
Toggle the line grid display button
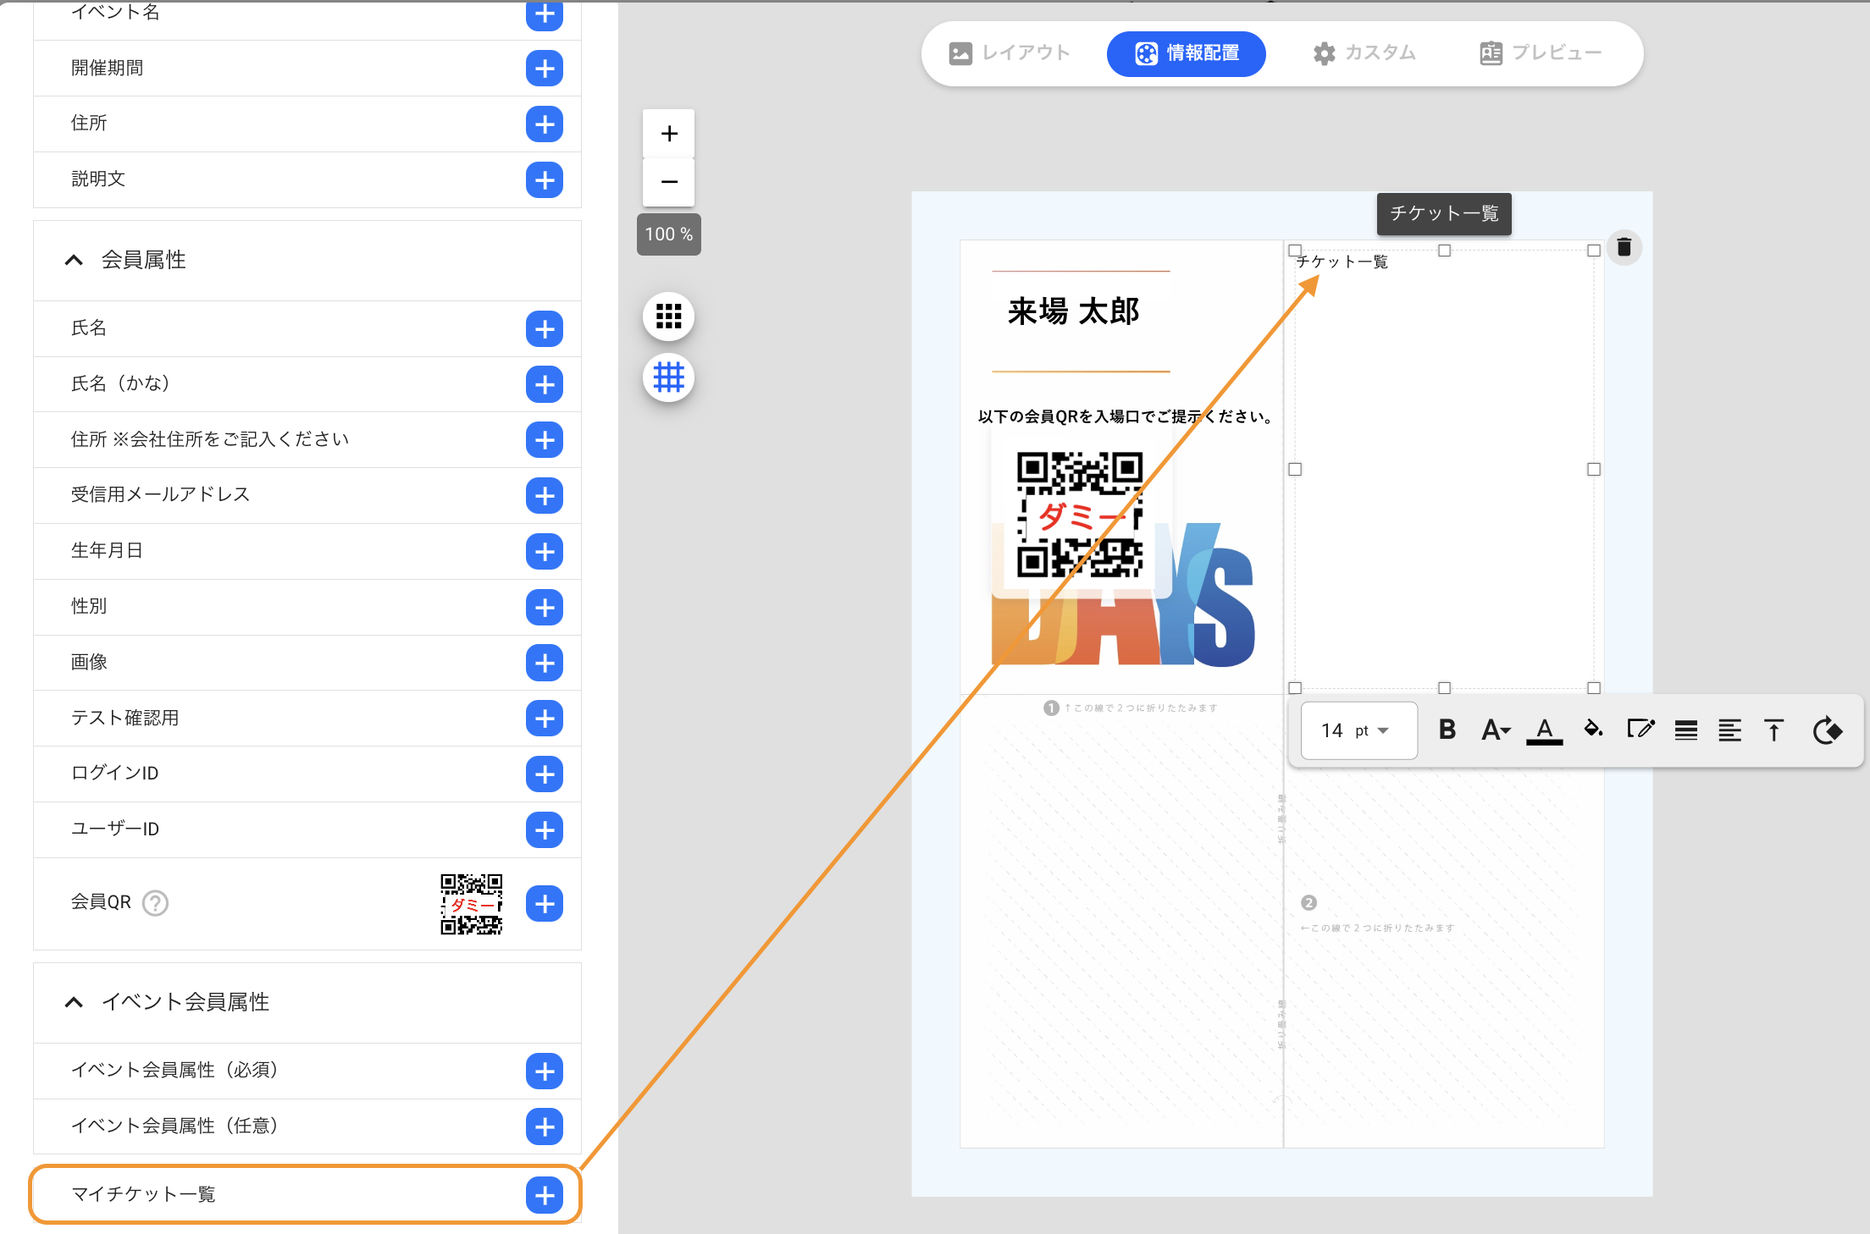coord(669,377)
